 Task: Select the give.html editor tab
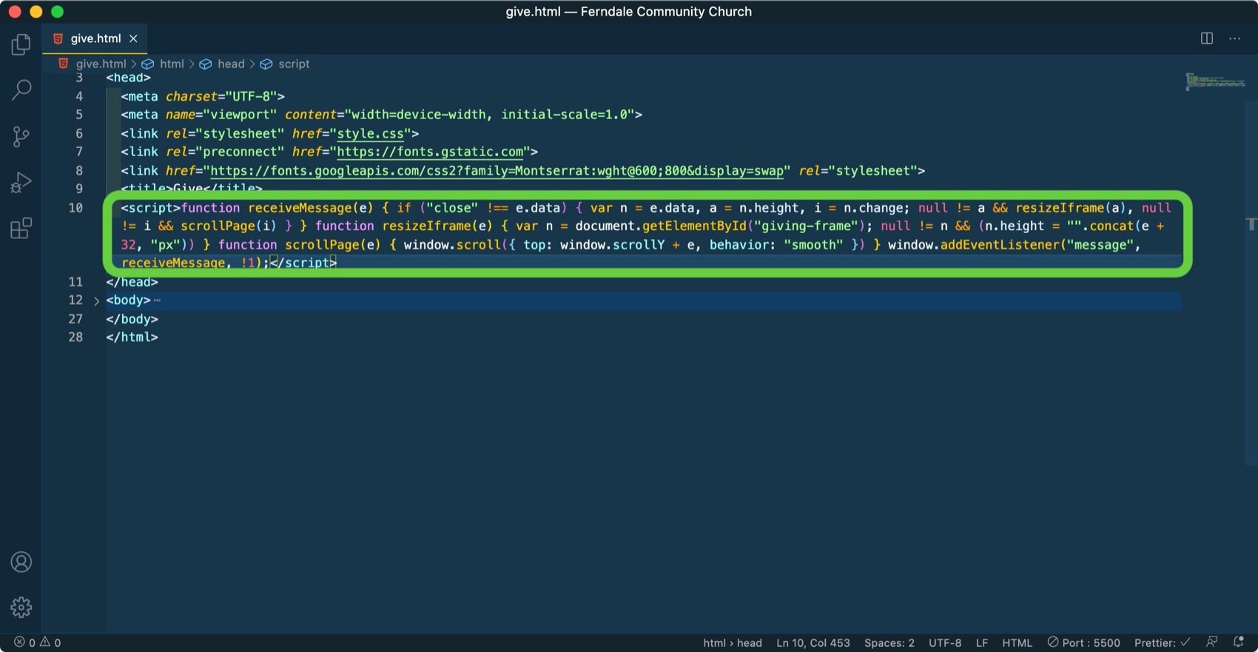[x=95, y=38]
